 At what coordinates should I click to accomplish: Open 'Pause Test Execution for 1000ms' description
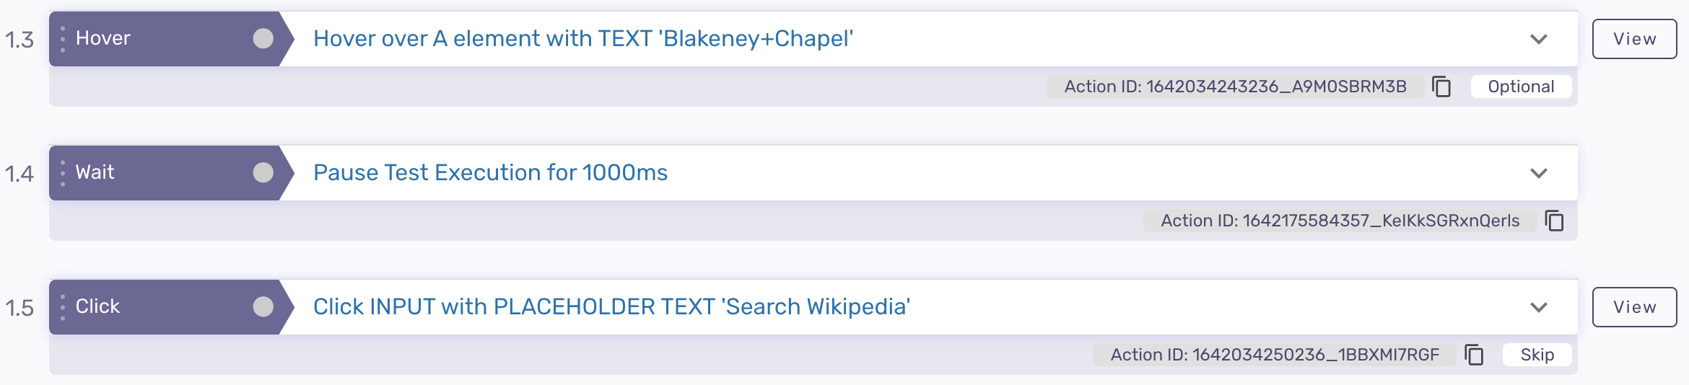point(490,173)
